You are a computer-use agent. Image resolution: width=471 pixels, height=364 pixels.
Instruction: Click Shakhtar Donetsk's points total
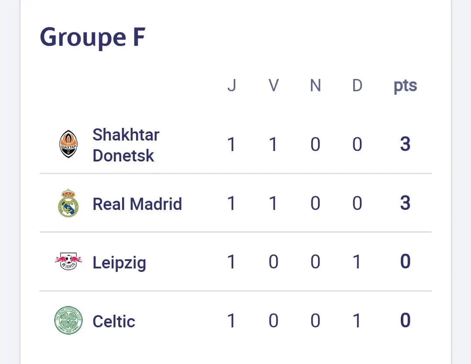click(405, 144)
